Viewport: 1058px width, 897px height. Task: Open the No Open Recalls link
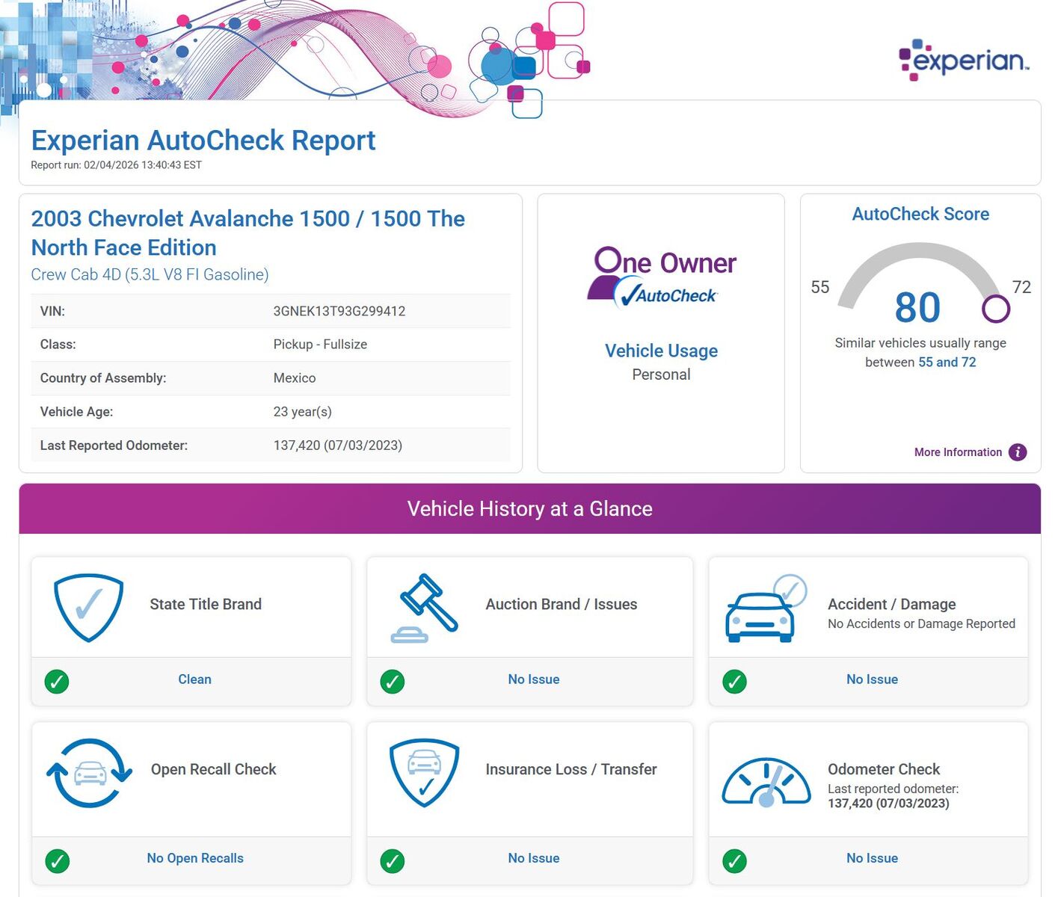(x=194, y=858)
